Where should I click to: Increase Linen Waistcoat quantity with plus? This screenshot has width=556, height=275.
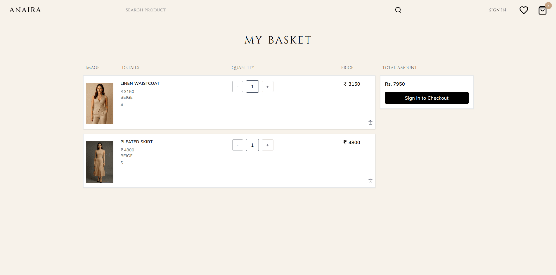click(267, 87)
